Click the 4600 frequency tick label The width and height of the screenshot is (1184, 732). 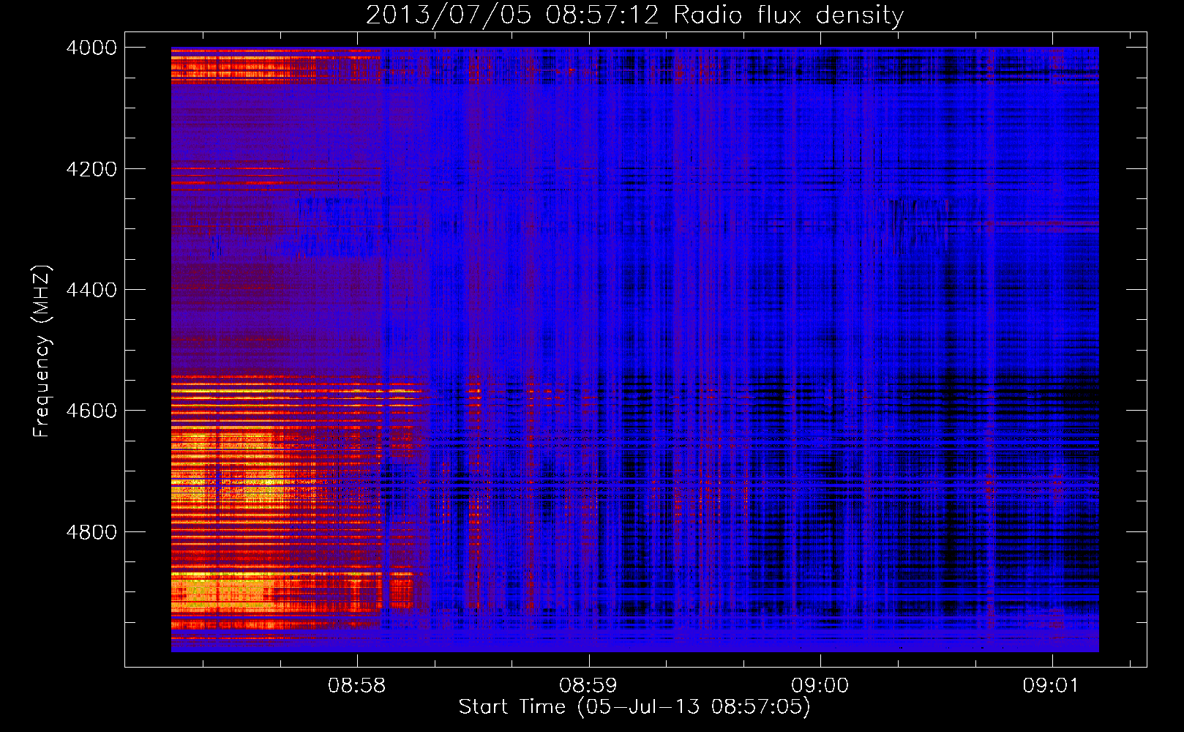91,411
